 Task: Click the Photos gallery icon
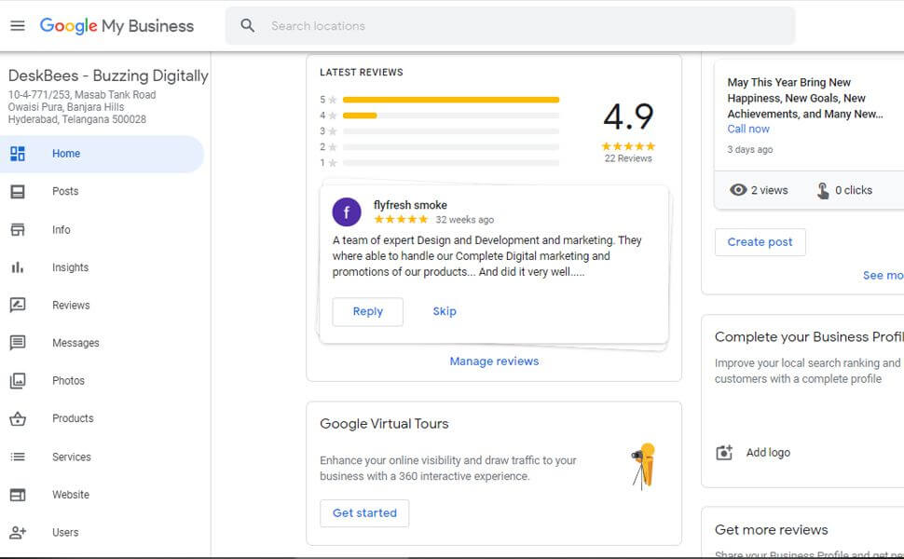click(x=18, y=381)
